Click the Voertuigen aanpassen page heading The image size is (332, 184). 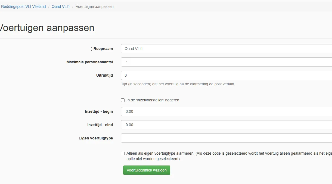(47, 28)
